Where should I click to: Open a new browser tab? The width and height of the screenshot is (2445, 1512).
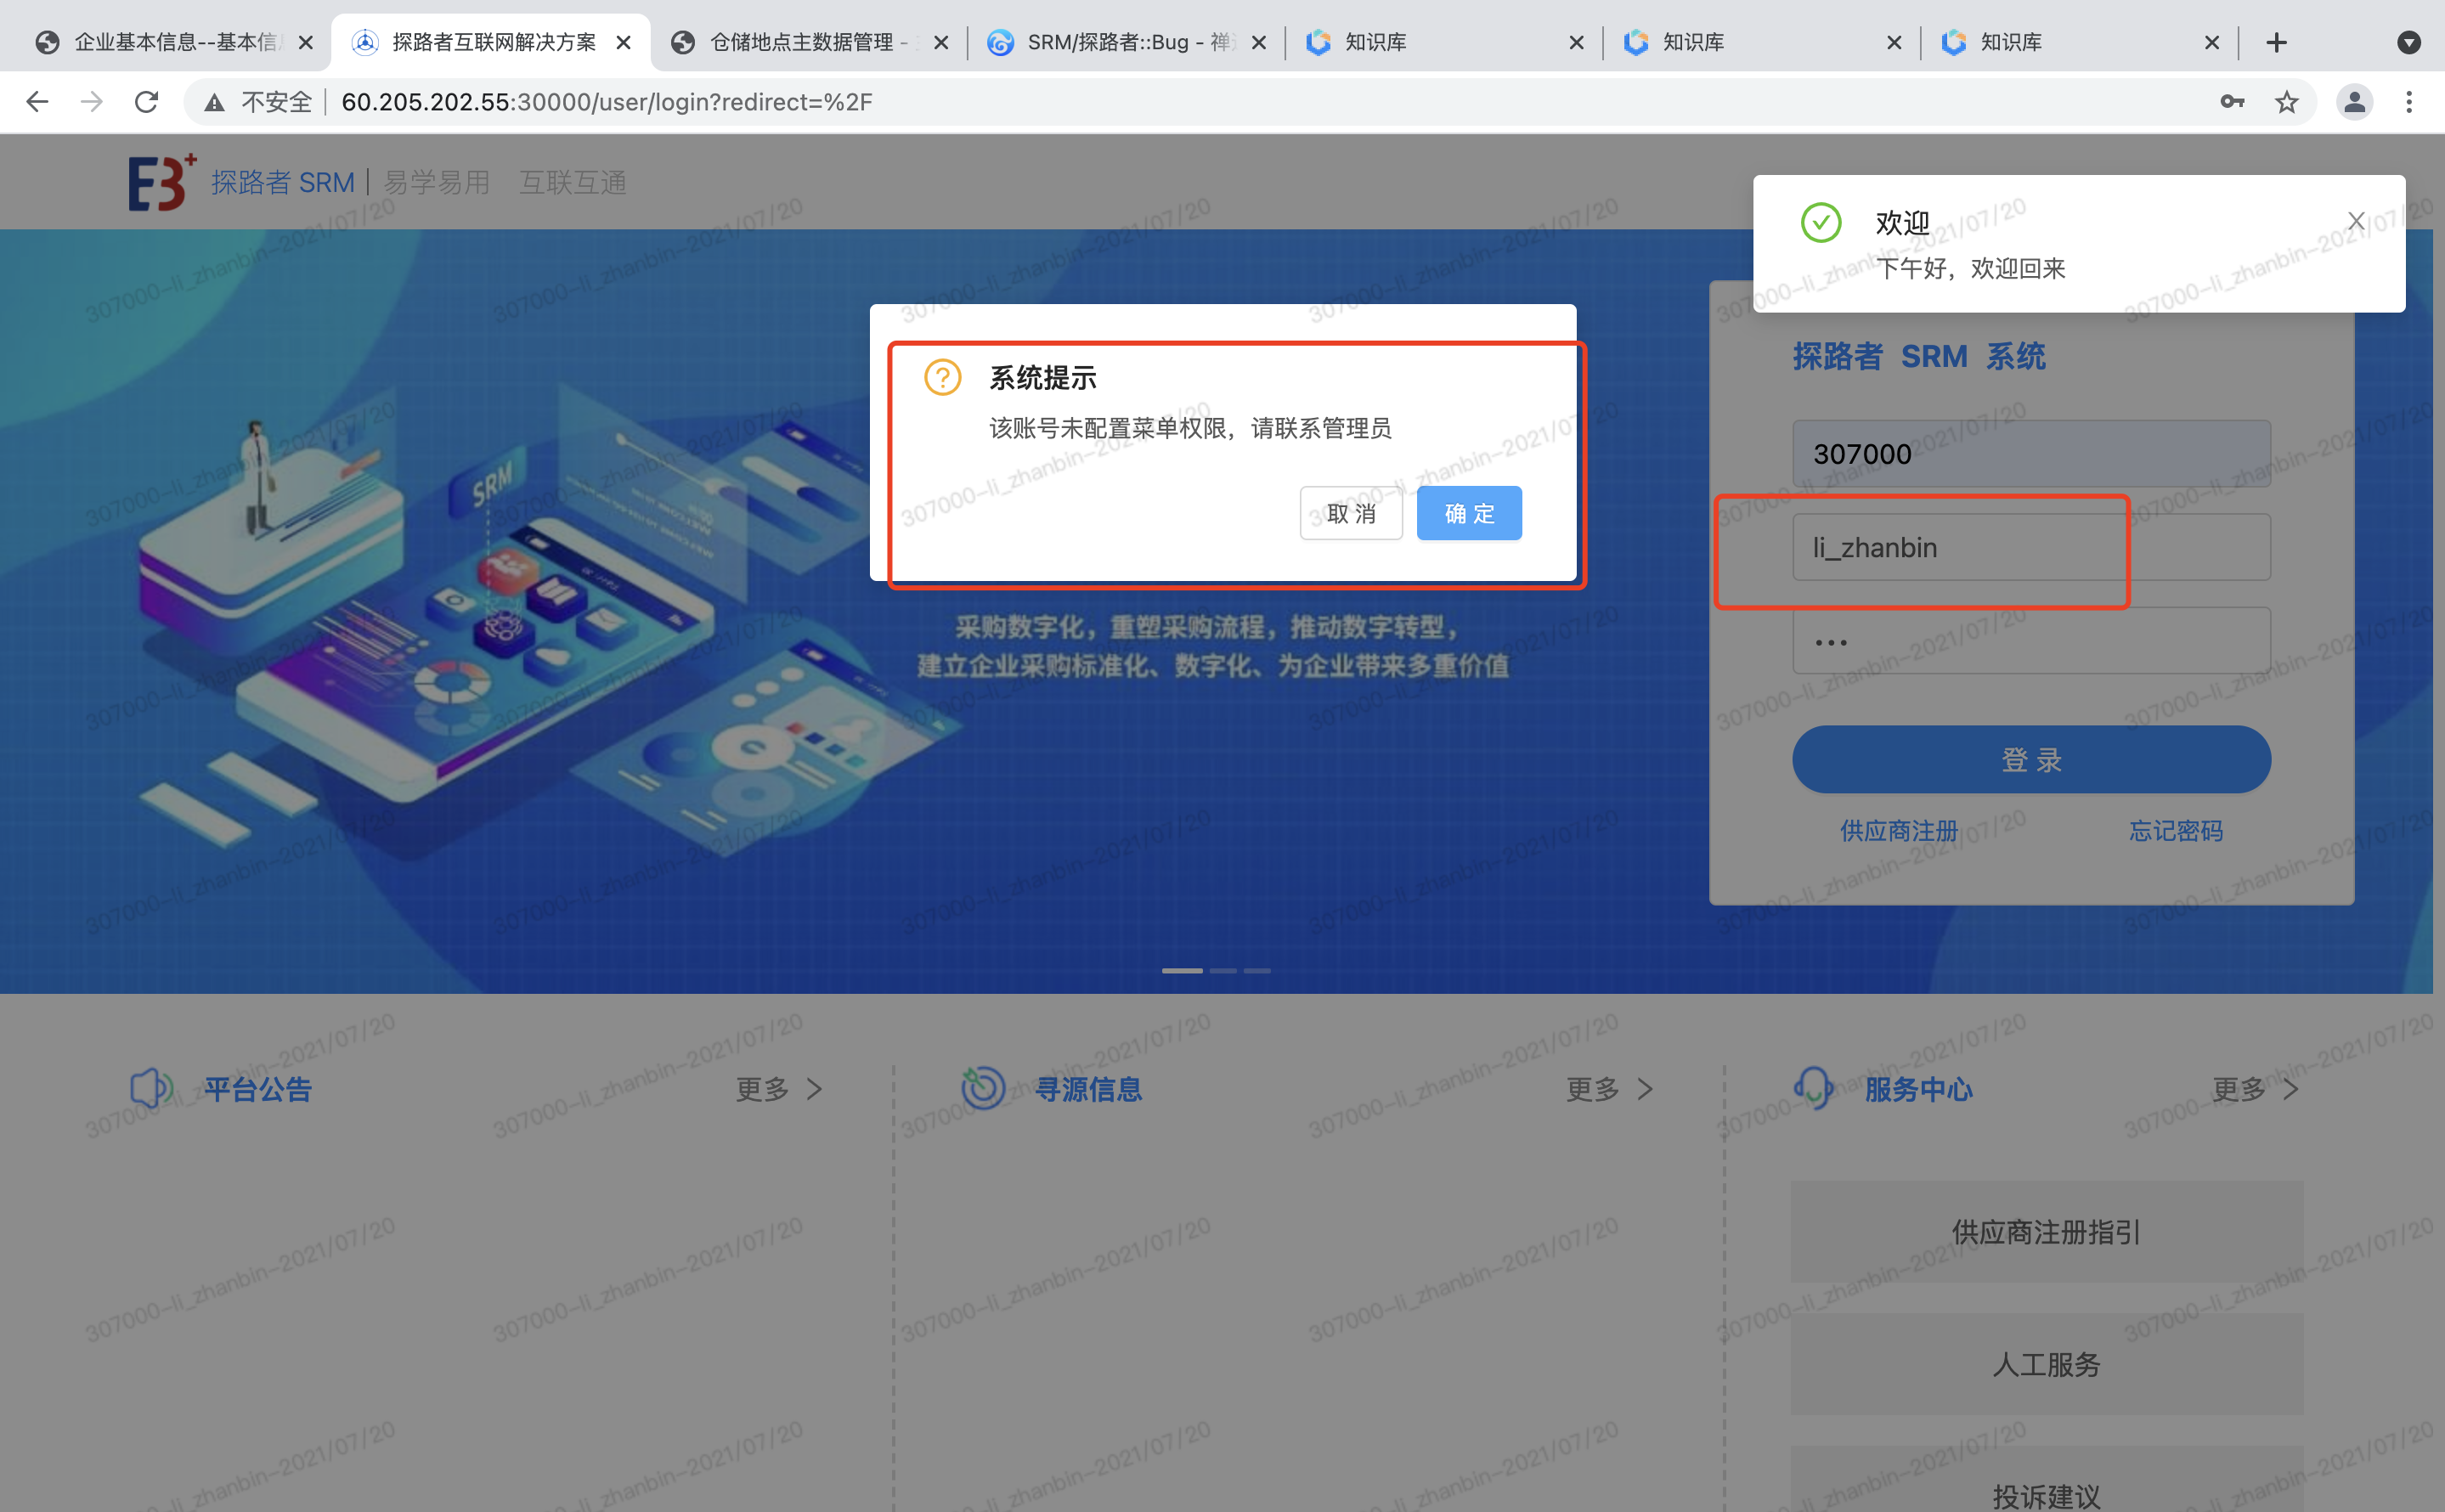[x=2277, y=42]
